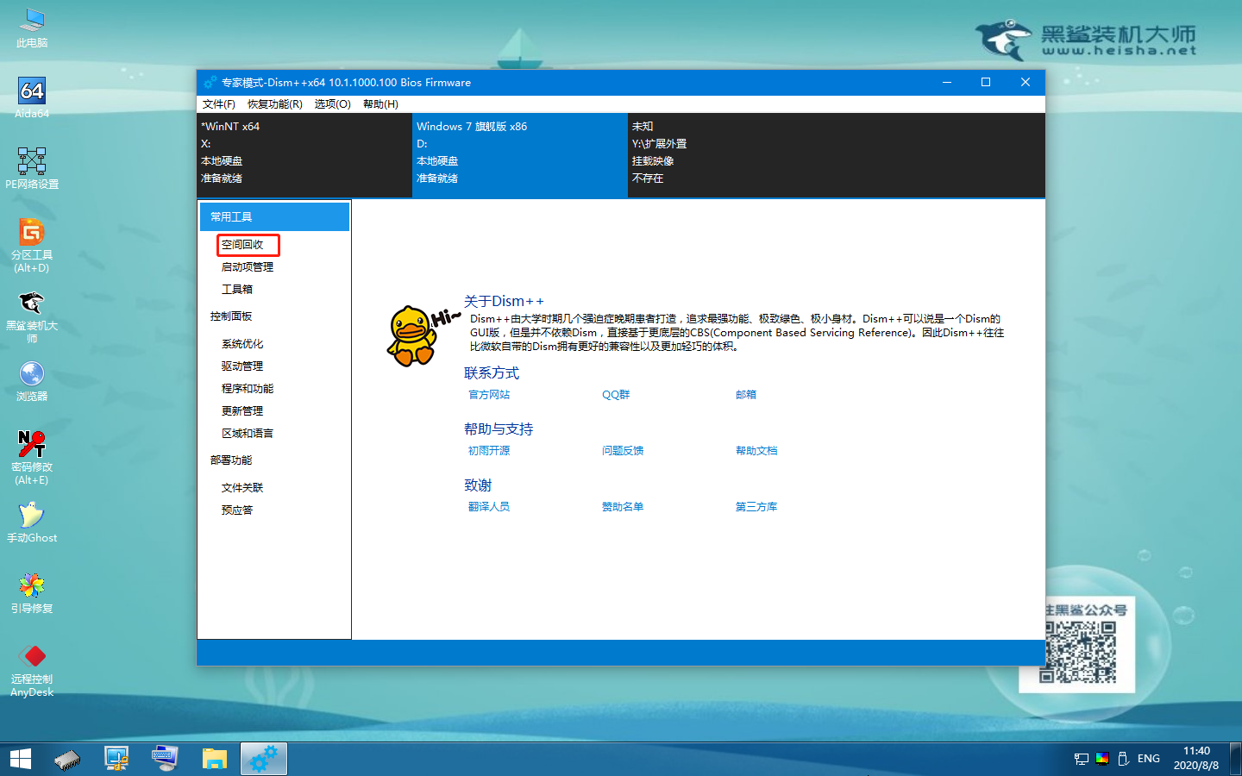Image resolution: width=1242 pixels, height=776 pixels.
Task: Collapse the 常用工具 sidebar section
Action: pos(274,217)
